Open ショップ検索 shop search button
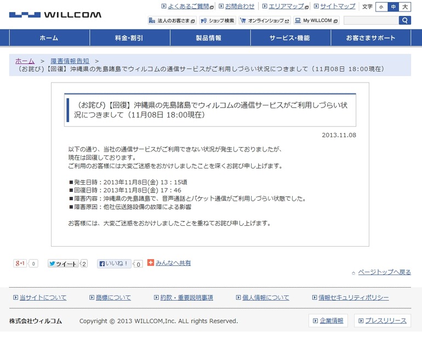The height and width of the screenshot is (339, 422). click(x=218, y=20)
